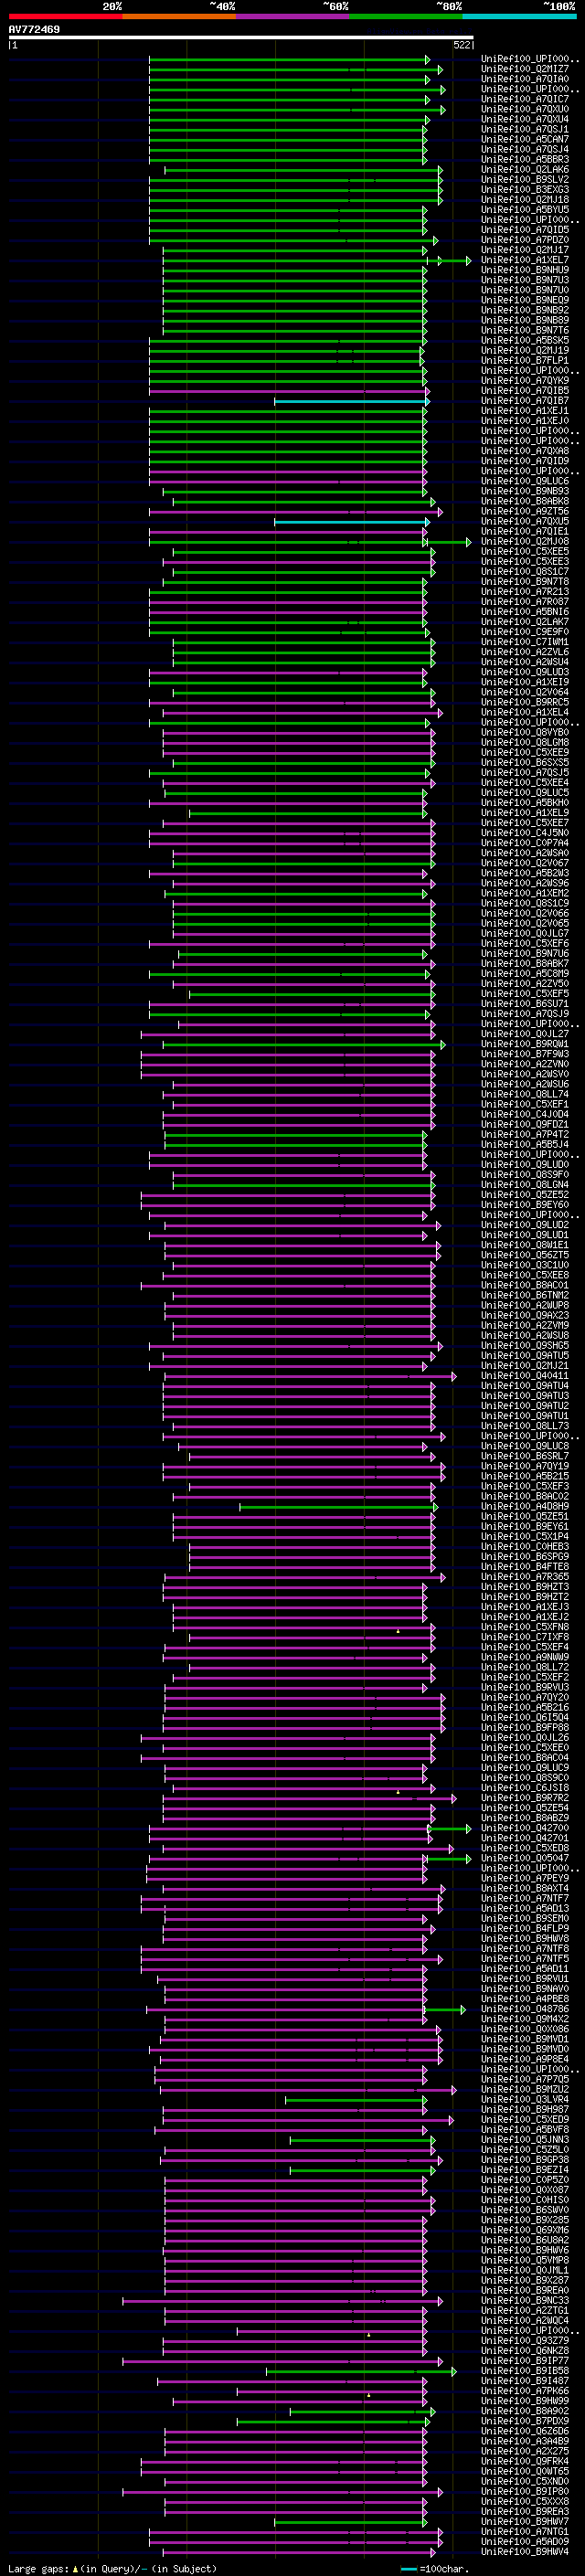The image size is (585, 2576).
Task: Select label UniRef100_B6SXS5
Action: click(x=524, y=762)
